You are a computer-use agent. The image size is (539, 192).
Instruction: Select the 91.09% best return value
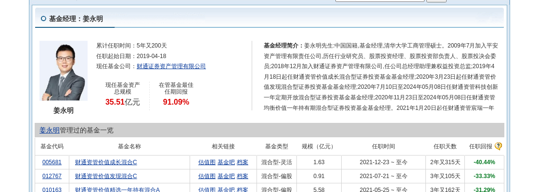point(176,102)
